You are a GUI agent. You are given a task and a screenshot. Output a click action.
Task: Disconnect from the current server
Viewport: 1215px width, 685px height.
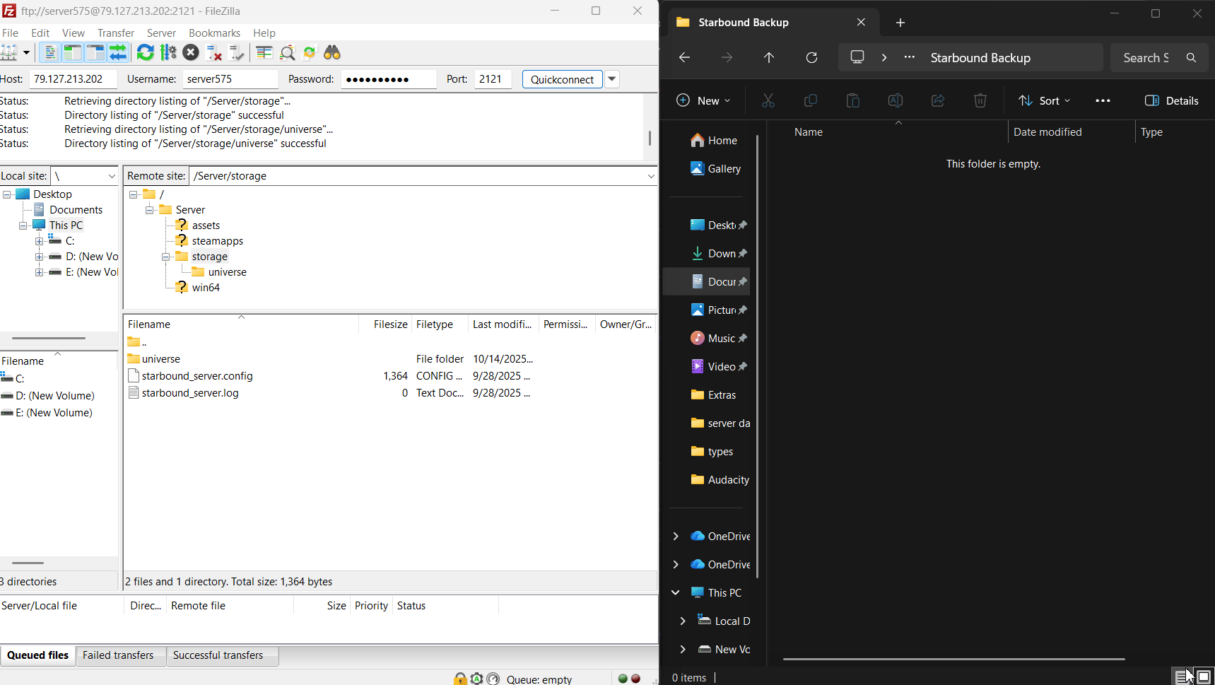click(x=213, y=53)
